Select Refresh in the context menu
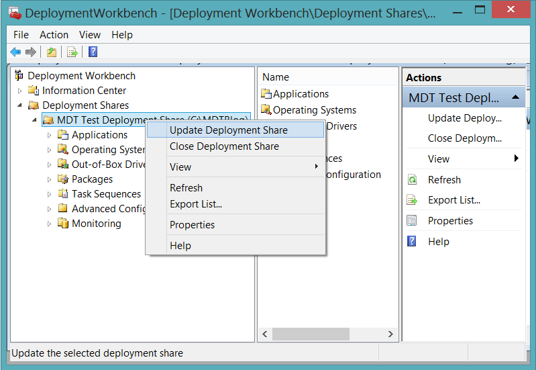The image size is (536, 370). point(235,187)
